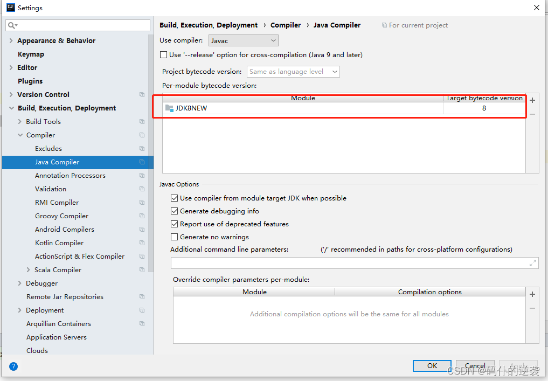This screenshot has height=381, width=548.
Task: Expand Appearance & Behavior section
Action: (11, 40)
